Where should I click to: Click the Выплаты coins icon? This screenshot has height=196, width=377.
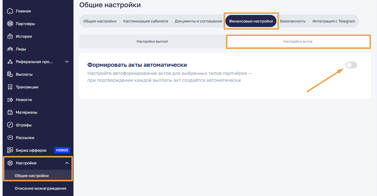tap(10, 75)
